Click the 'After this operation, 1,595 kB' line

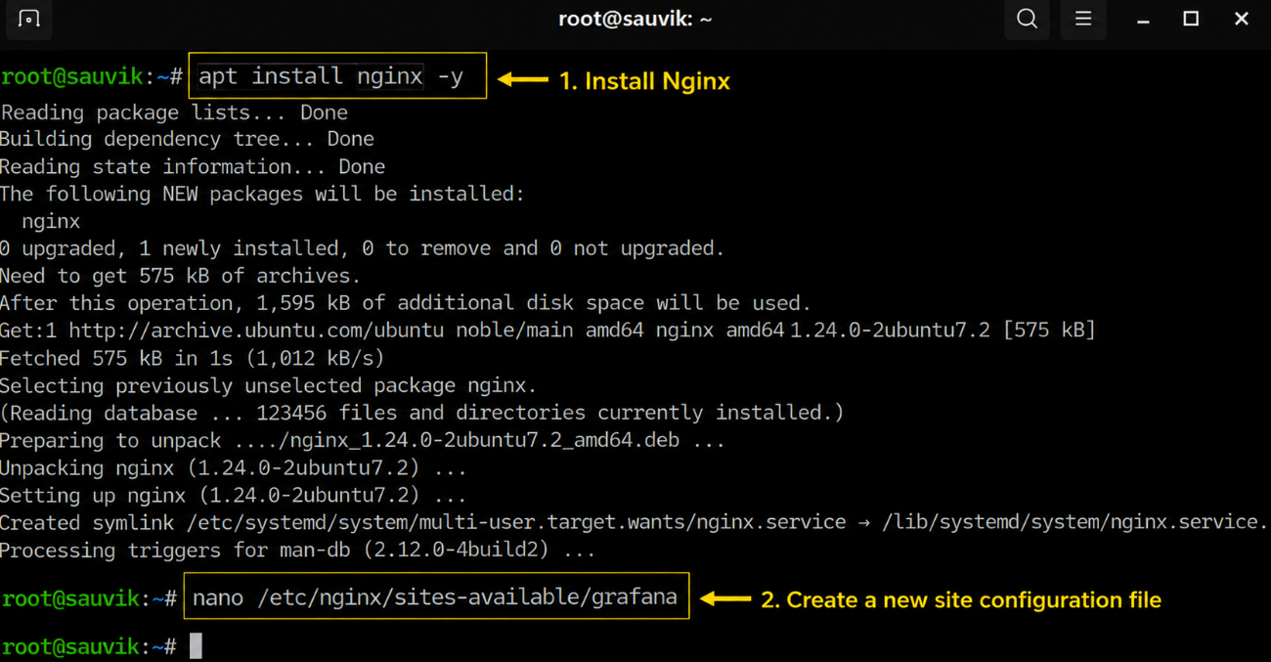[406, 303]
